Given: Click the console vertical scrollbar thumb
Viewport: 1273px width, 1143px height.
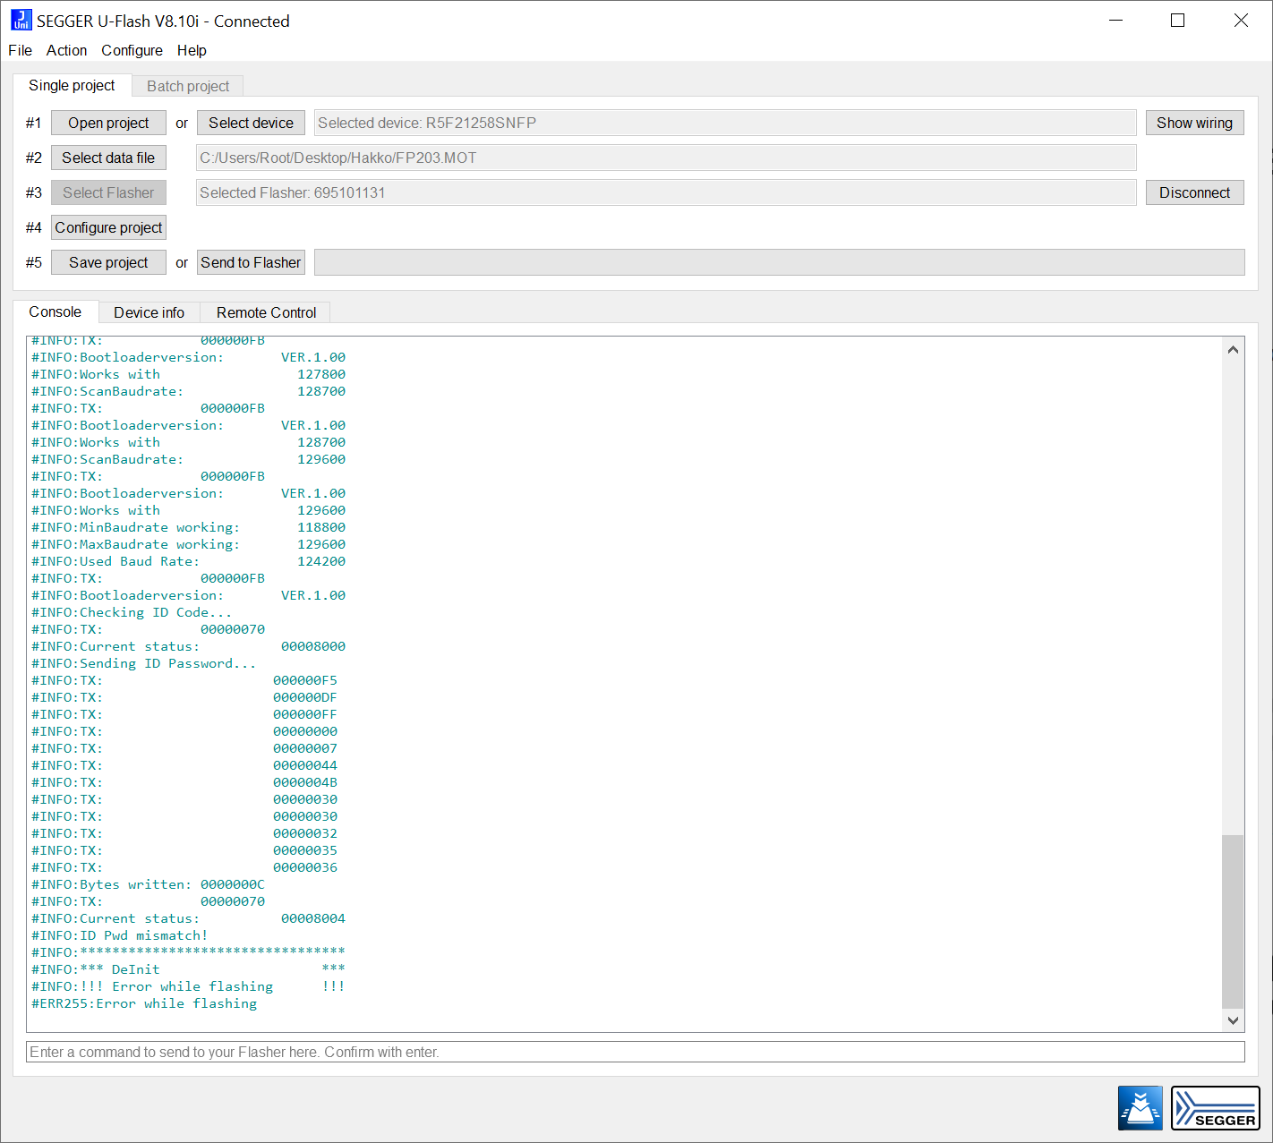Looking at the screenshot, I should pyautogui.click(x=1233, y=921).
